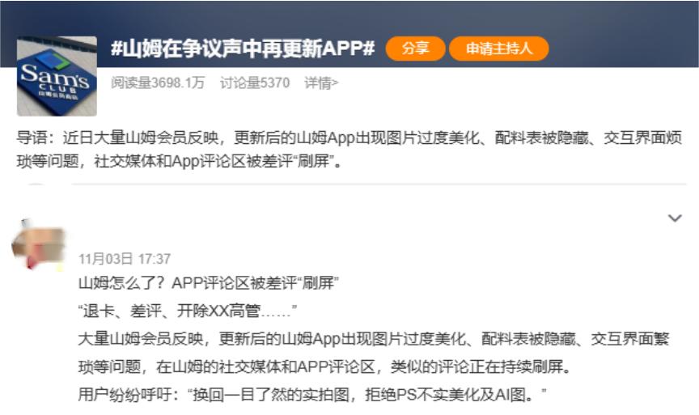Click the orange 分享 button

click(415, 49)
